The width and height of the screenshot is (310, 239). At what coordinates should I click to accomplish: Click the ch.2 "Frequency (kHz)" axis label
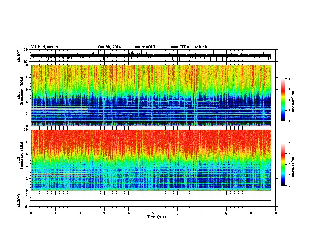22,155
